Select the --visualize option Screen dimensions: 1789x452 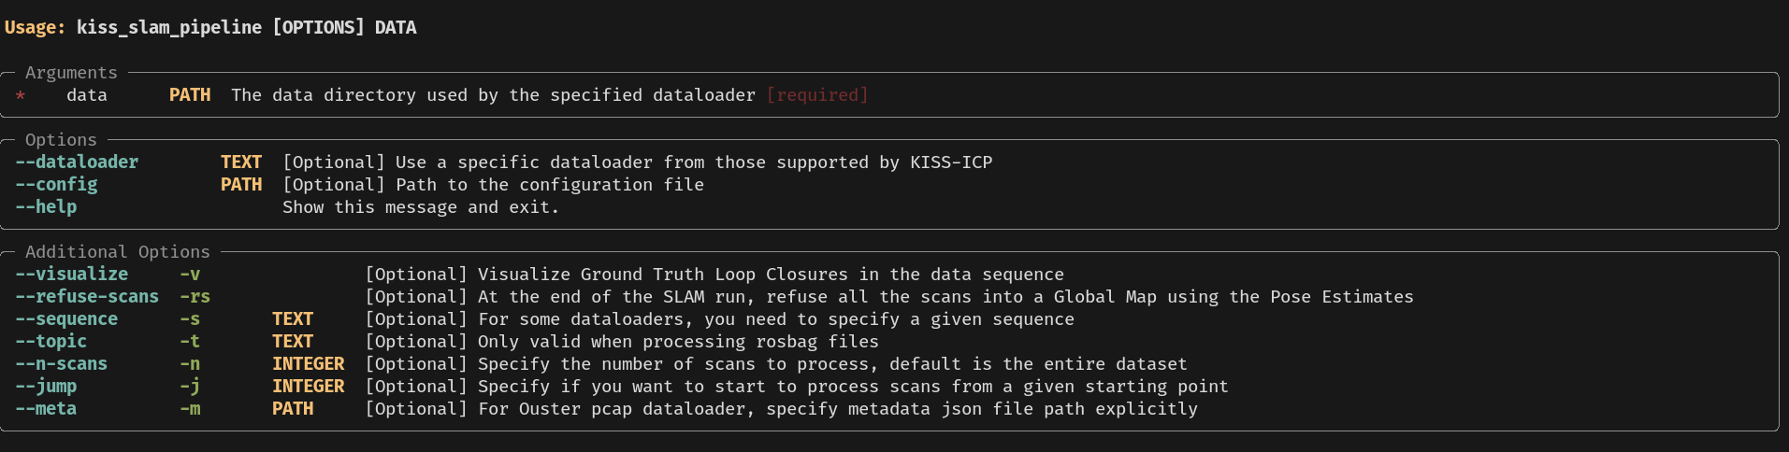click(x=72, y=275)
